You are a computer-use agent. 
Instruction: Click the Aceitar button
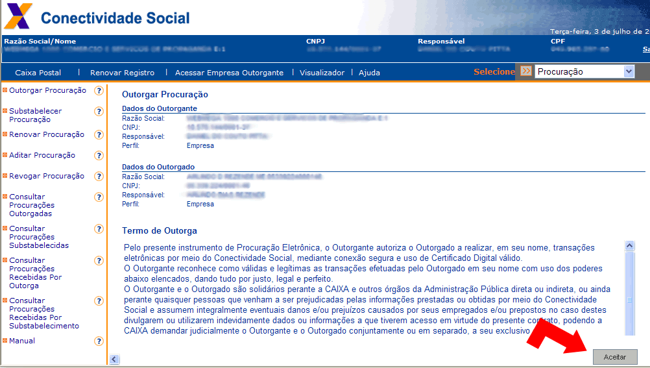[x=615, y=357]
